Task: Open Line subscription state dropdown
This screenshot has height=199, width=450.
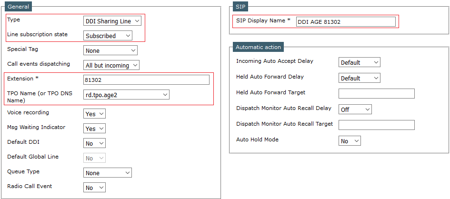Action: [x=108, y=36]
